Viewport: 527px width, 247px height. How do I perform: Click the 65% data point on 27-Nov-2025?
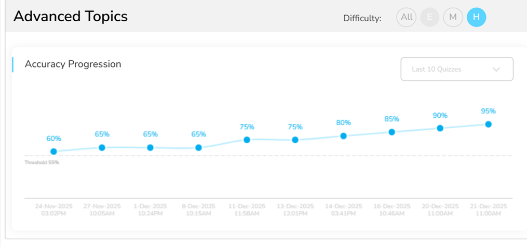tap(102, 147)
